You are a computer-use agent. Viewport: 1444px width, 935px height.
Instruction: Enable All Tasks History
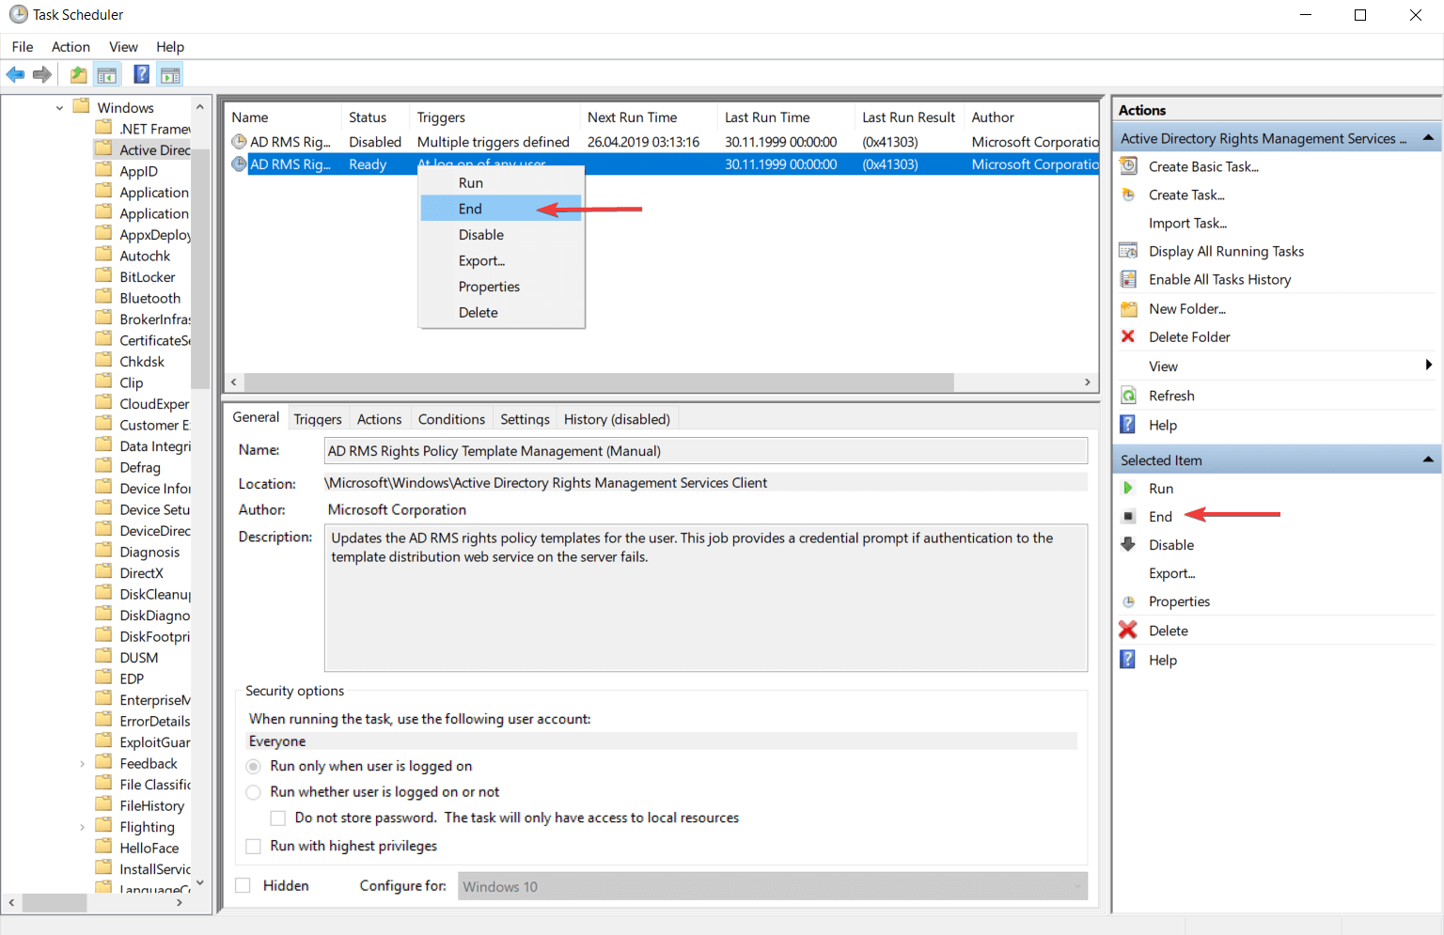[1219, 279]
